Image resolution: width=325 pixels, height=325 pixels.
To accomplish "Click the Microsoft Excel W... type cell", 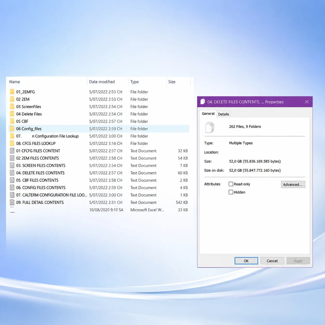I will point(147,210).
